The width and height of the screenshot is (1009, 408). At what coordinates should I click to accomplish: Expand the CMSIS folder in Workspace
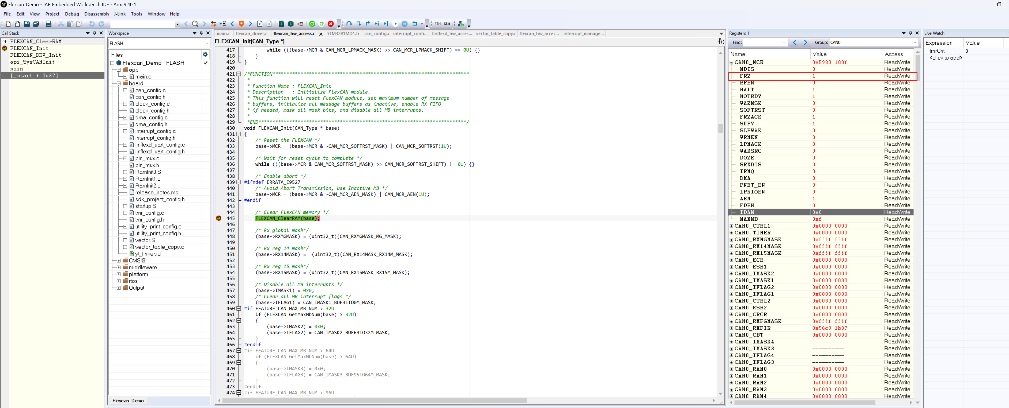point(118,261)
